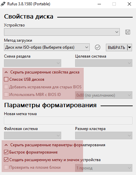The width and height of the screenshot is (136, 175).
Task: Enable the Список USB дисков checkbox
Action: click(6, 79)
